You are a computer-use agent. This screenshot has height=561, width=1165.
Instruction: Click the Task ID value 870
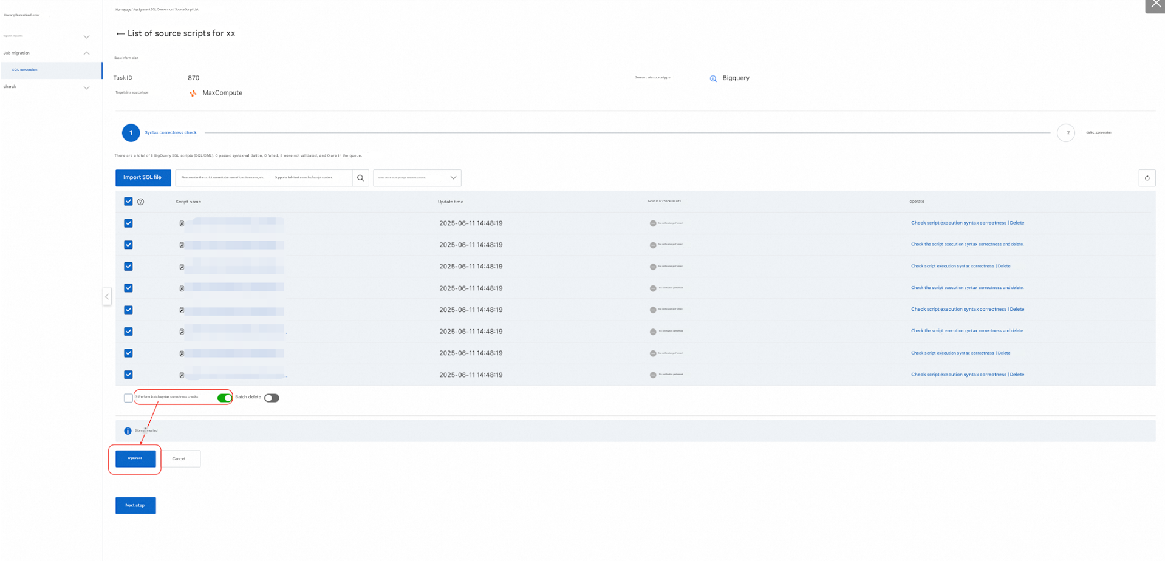[194, 78]
